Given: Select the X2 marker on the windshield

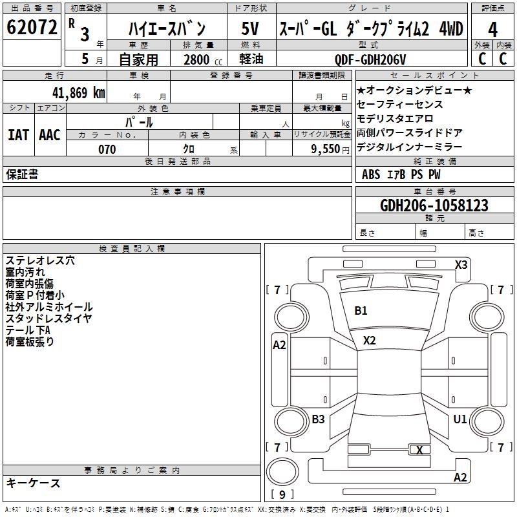Looking at the screenshot, I should tap(369, 341).
